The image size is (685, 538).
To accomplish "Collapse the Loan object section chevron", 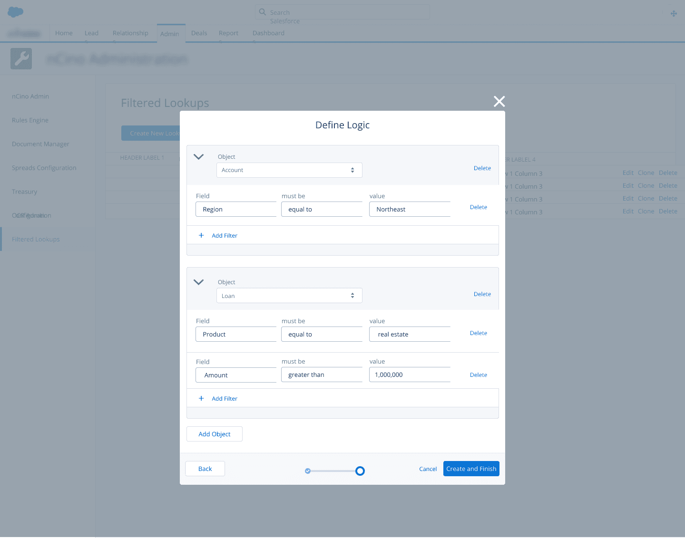I will coord(199,282).
